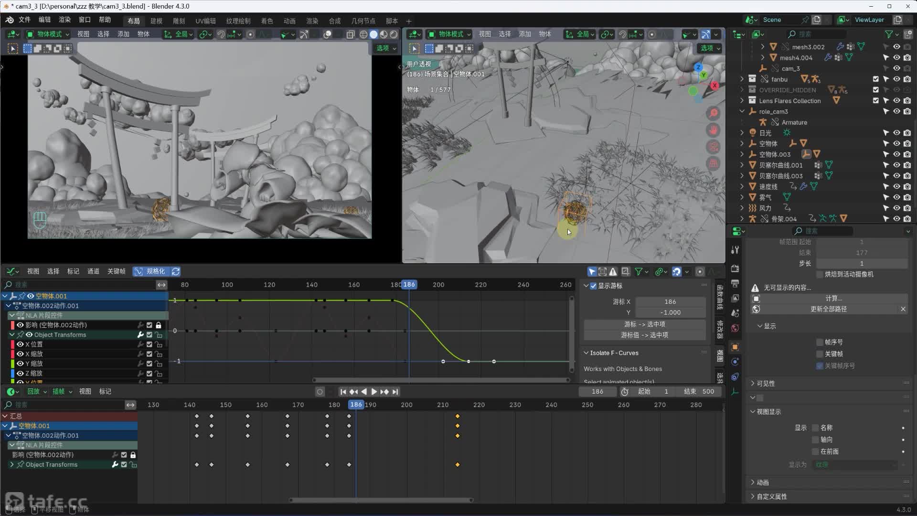Toggle 显示游标 checkbox
The width and height of the screenshot is (917, 516).
(x=593, y=286)
